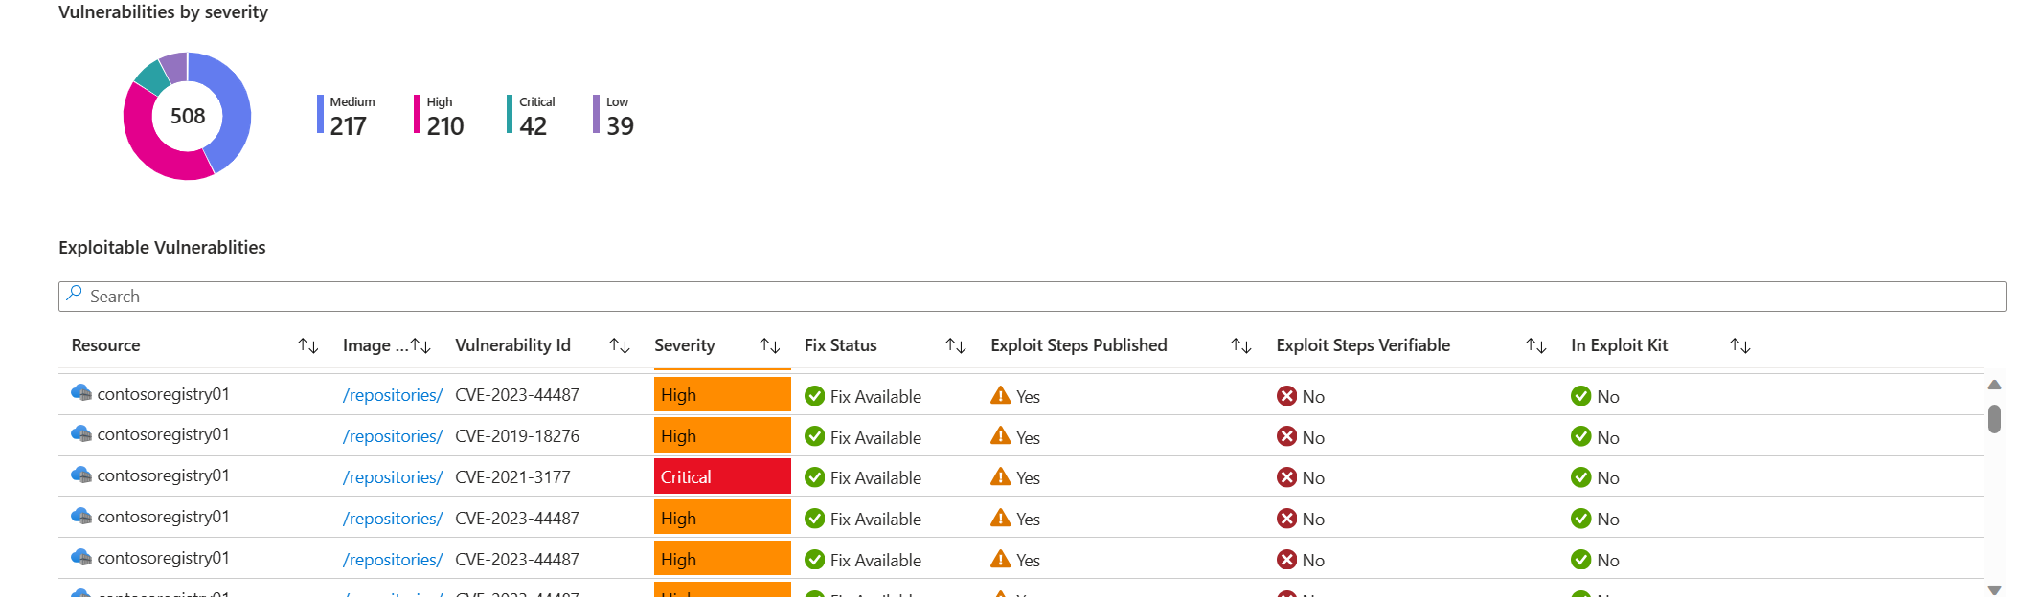2044x597 pixels.
Task: Sort by In Exploit Kit arrows
Action: coord(1740,345)
